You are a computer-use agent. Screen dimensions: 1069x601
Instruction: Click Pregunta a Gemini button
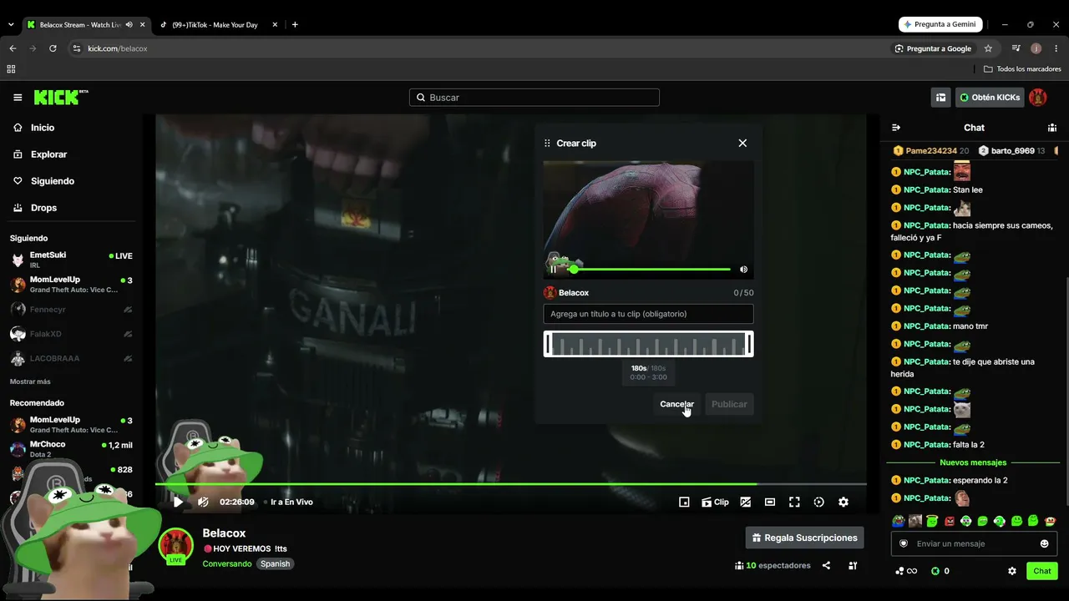940,24
